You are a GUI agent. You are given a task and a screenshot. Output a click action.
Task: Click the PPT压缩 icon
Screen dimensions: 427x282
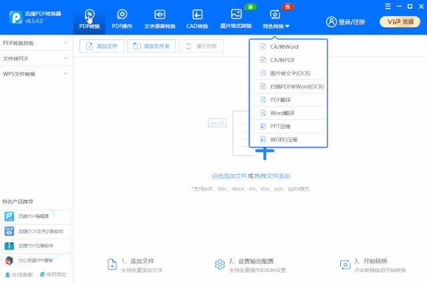coord(263,126)
